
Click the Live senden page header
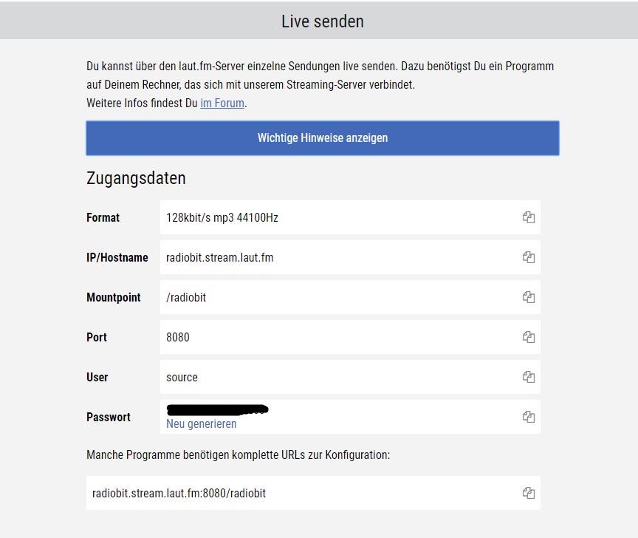pos(323,21)
